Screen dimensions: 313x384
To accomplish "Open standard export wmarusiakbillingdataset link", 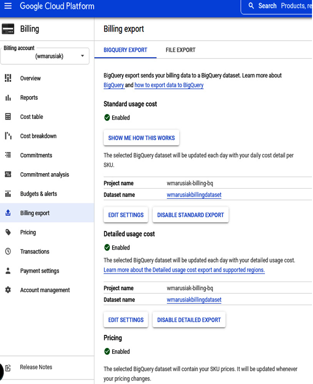I will [x=194, y=195].
